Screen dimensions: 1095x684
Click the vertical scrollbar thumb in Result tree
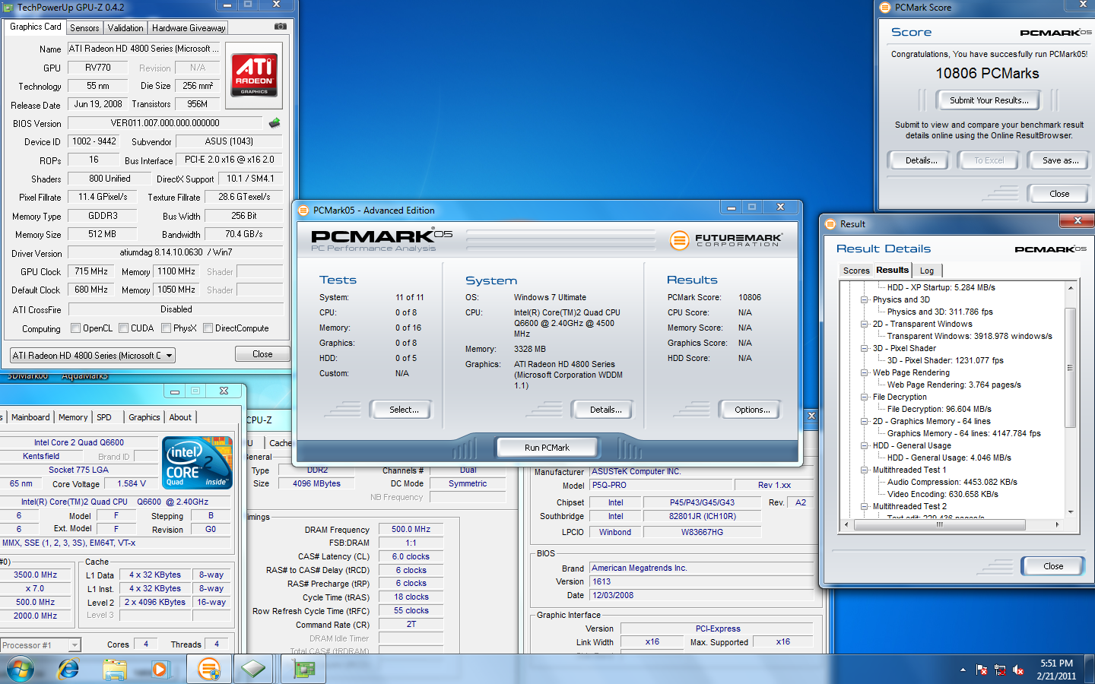pos(1070,368)
